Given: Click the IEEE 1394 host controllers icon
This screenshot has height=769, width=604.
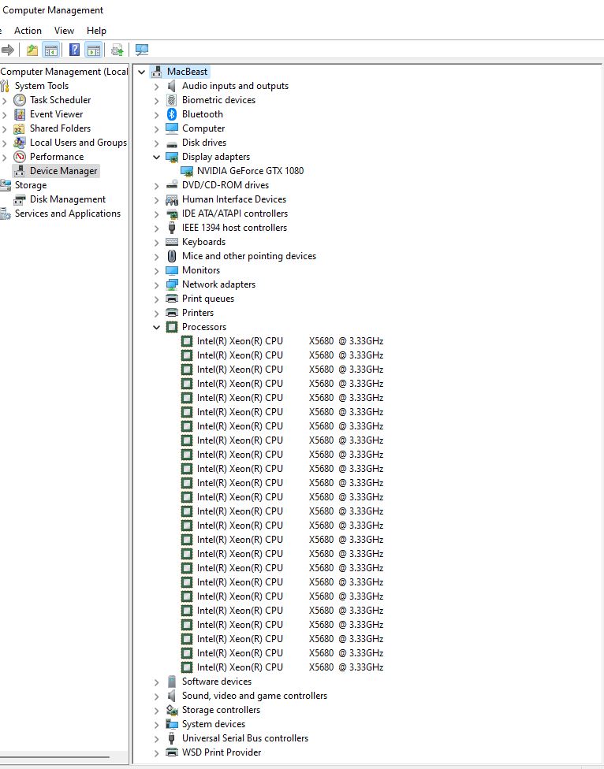Looking at the screenshot, I should pyautogui.click(x=172, y=228).
